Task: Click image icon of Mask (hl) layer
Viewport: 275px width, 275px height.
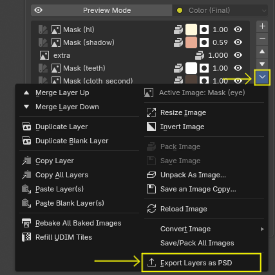Action: point(56,30)
